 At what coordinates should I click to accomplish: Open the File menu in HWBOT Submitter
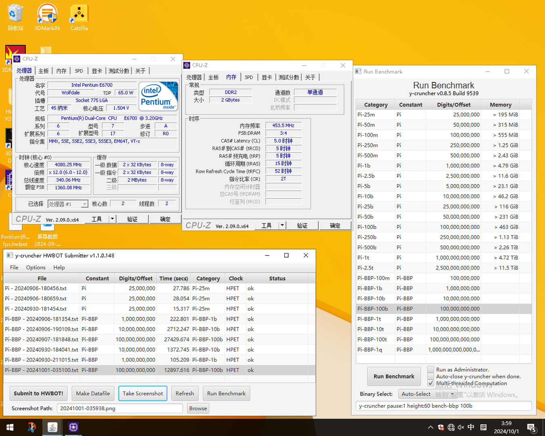[x=14, y=268]
